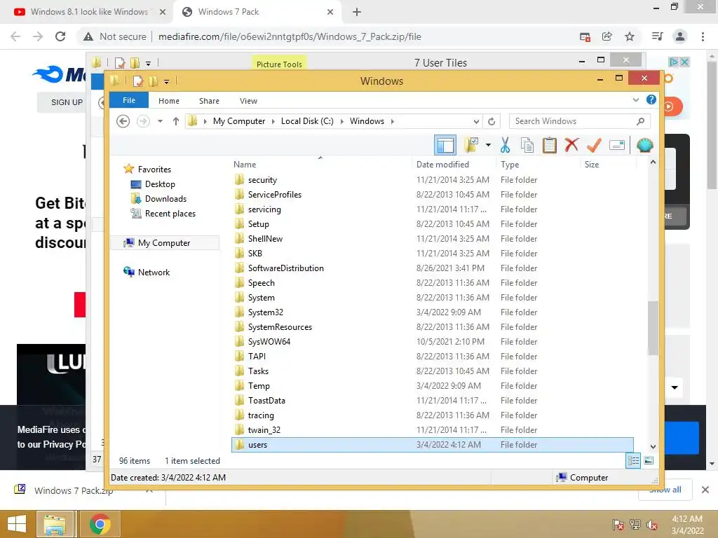Click the search magnifier icon

(x=641, y=121)
